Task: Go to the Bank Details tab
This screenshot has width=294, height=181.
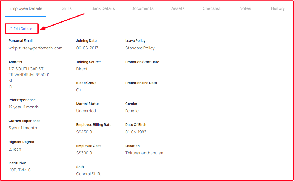Action: coord(103,8)
